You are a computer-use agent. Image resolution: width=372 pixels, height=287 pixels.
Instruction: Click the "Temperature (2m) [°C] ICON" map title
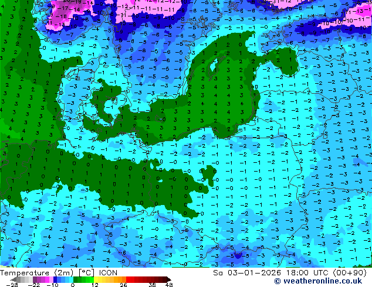[x=59, y=272]
